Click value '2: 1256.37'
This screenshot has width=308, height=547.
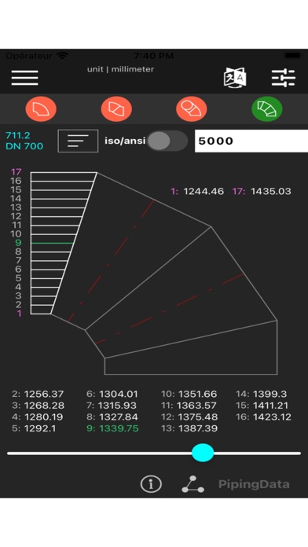38,395
